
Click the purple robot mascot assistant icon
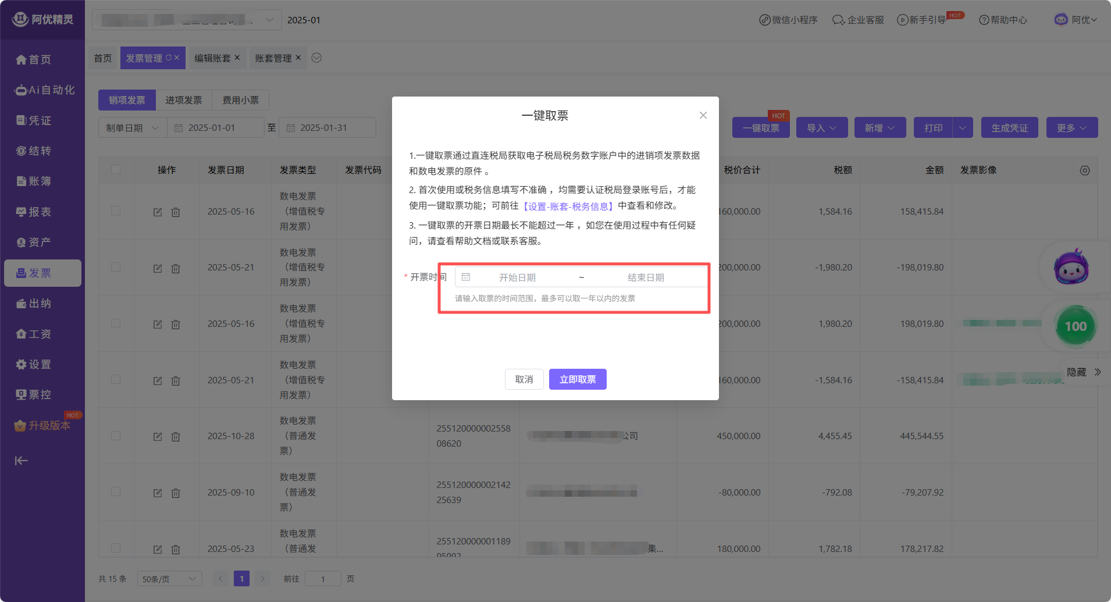point(1071,268)
